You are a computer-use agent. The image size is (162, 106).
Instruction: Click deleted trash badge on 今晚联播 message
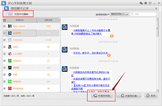(112, 36)
